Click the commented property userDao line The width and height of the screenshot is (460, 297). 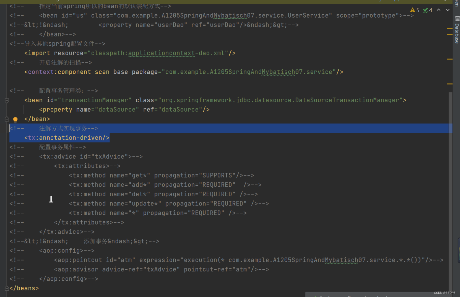tap(154, 25)
